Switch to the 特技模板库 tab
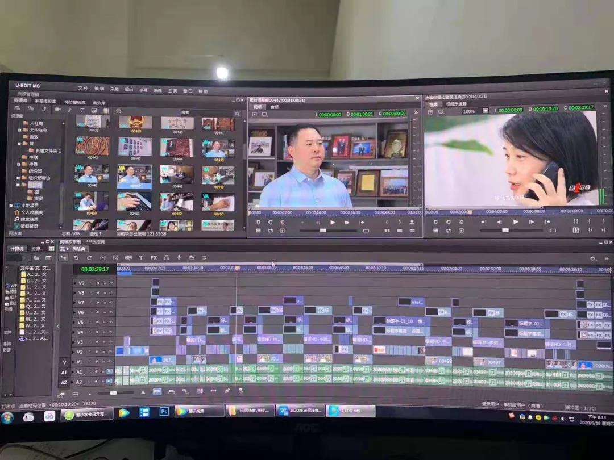 point(75,102)
